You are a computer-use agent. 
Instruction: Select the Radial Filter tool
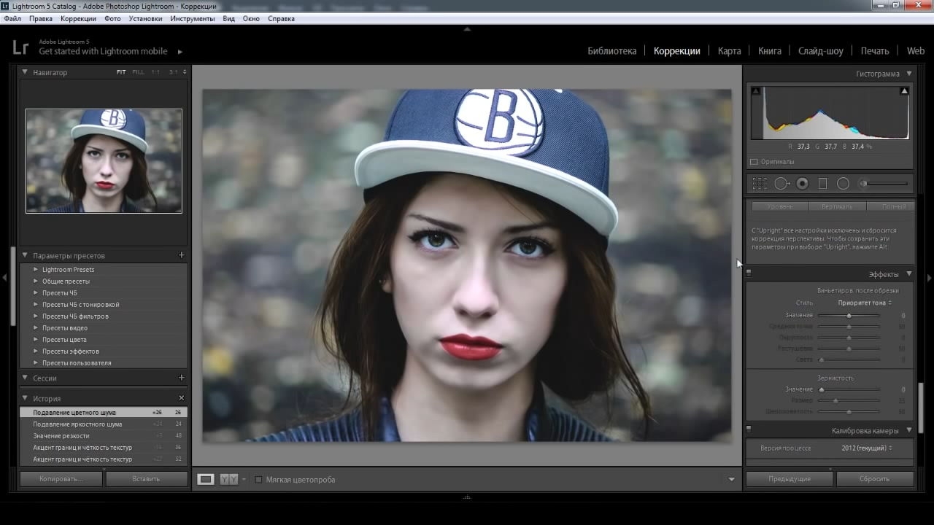(x=843, y=184)
